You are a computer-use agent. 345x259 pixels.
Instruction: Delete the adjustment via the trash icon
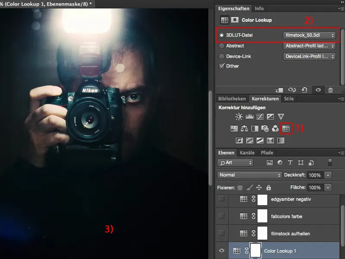tap(331, 90)
